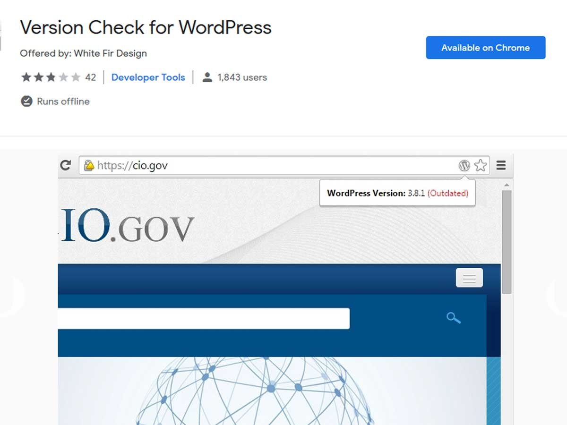Click the scrollbar up arrow
The image size is (567, 425).
(507, 185)
